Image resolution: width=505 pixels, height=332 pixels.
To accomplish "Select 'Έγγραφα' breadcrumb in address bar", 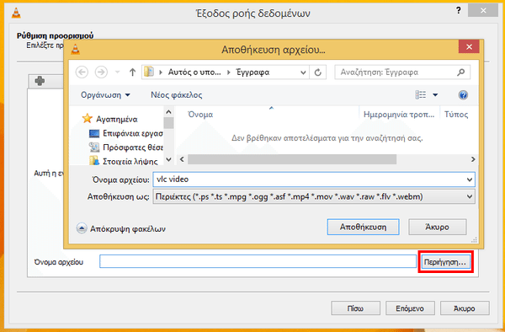I will tap(252, 72).
